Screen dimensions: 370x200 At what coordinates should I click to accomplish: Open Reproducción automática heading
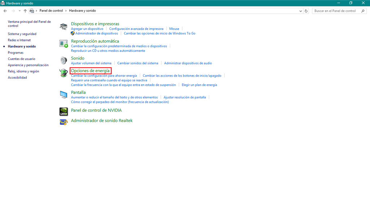click(x=95, y=41)
